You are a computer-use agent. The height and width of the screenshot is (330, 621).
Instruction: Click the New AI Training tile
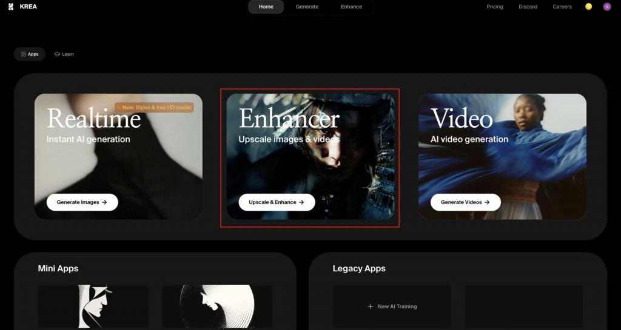(x=392, y=306)
